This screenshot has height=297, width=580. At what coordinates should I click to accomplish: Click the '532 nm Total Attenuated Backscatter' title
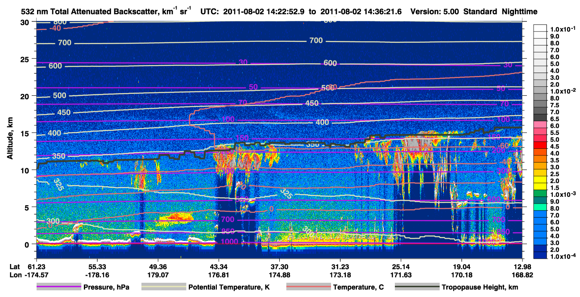click(91, 12)
